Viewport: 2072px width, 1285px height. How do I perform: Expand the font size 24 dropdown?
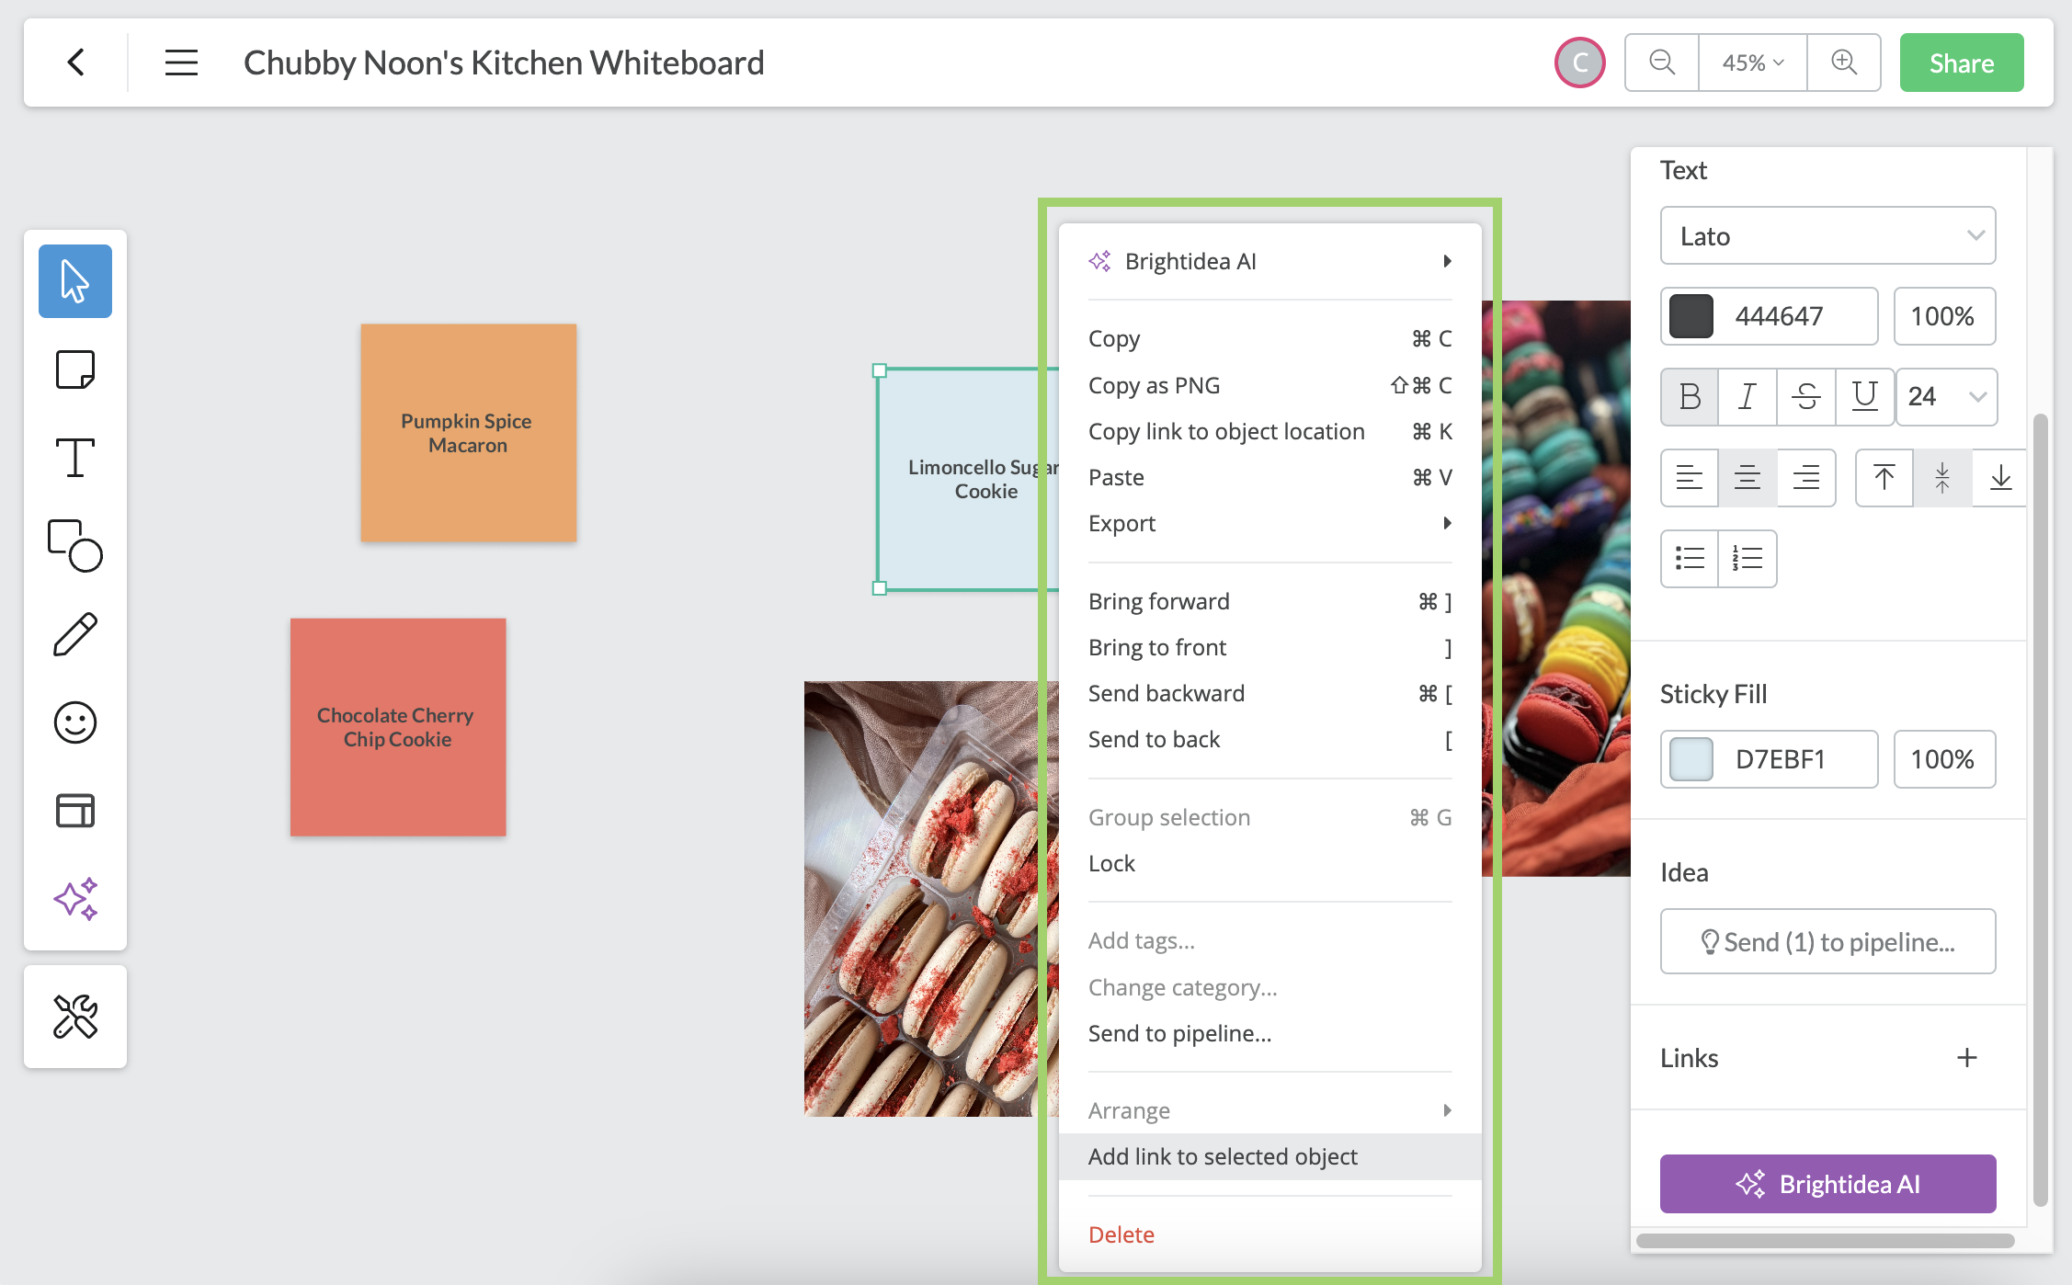click(1946, 397)
